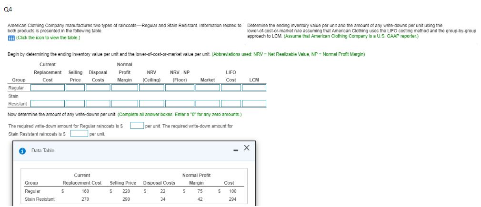481x207 pixels.
Task: Click green 'Abbreviations used' note
Action: (x=288, y=54)
